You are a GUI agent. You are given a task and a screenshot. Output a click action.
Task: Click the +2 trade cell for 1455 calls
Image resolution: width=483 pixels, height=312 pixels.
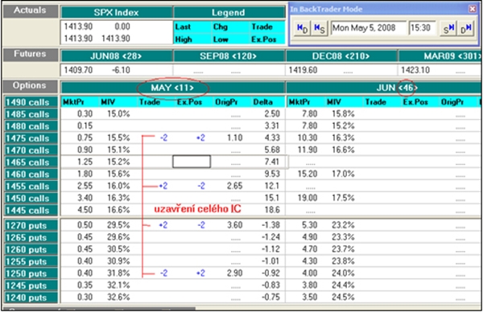pyautogui.click(x=163, y=186)
